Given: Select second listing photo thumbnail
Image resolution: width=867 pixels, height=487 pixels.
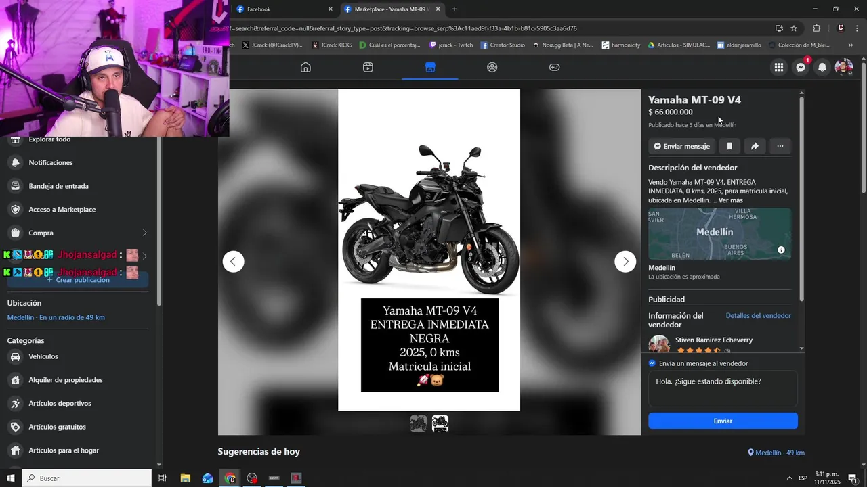Looking at the screenshot, I should pyautogui.click(x=440, y=423).
